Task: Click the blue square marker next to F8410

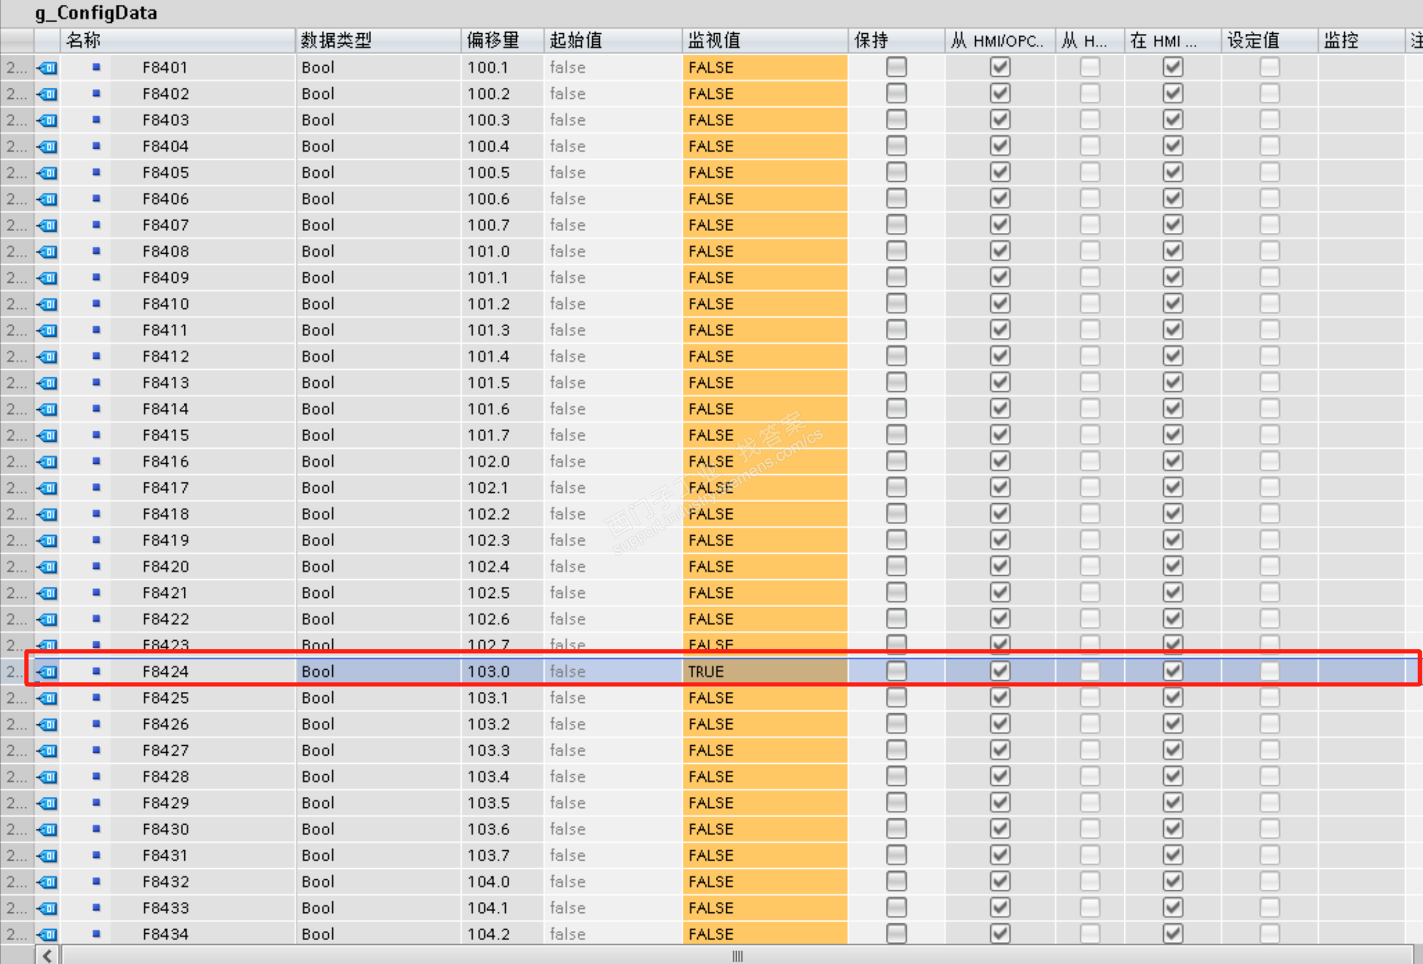Action: [x=96, y=304]
